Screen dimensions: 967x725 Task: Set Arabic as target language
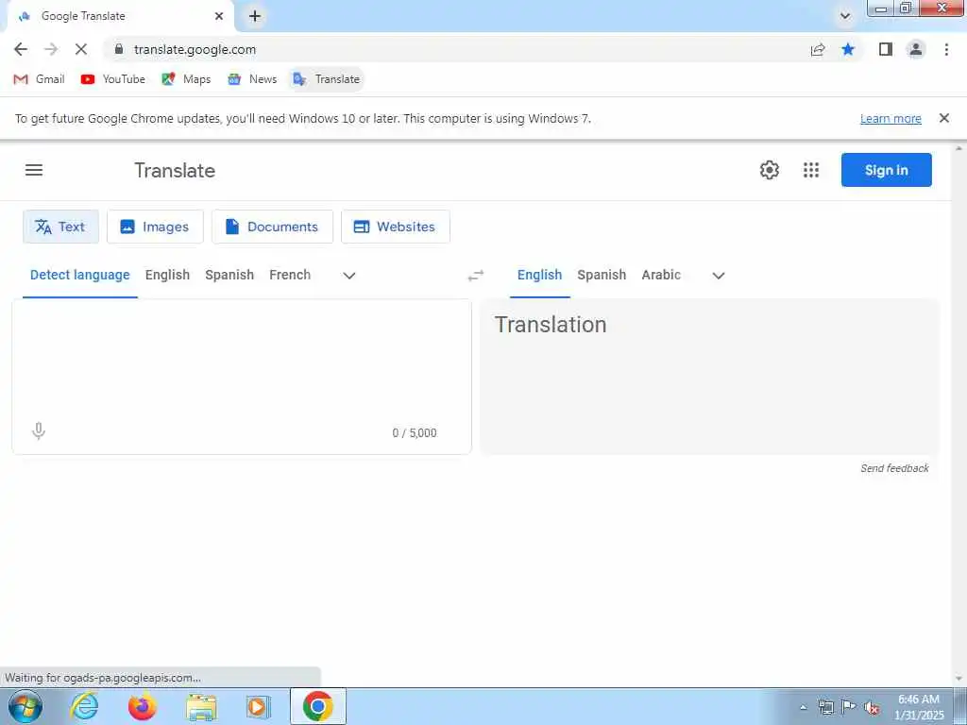tap(661, 275)
